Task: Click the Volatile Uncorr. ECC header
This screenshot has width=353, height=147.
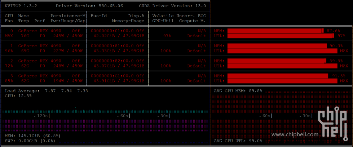Action: click(179, 16)
